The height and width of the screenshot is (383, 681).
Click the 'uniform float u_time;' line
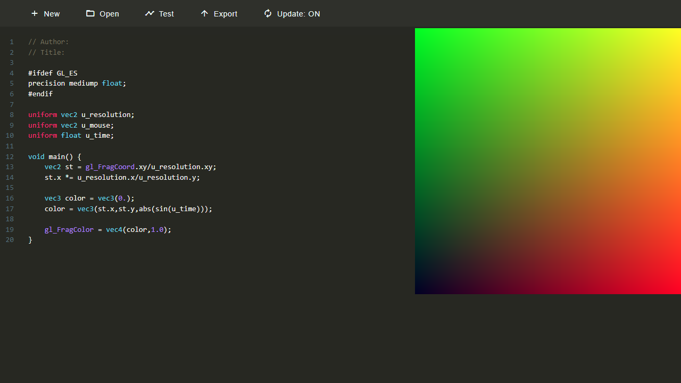(x=71, y=136)
